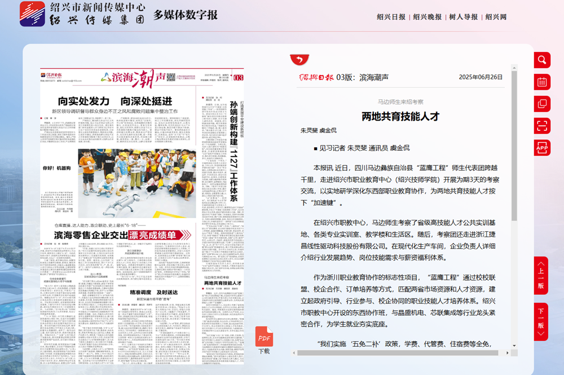Image resolution: width=564 pixels, height=375 pixels.
Task: Click the red back arrow above the article
Action: coord(299,60)
